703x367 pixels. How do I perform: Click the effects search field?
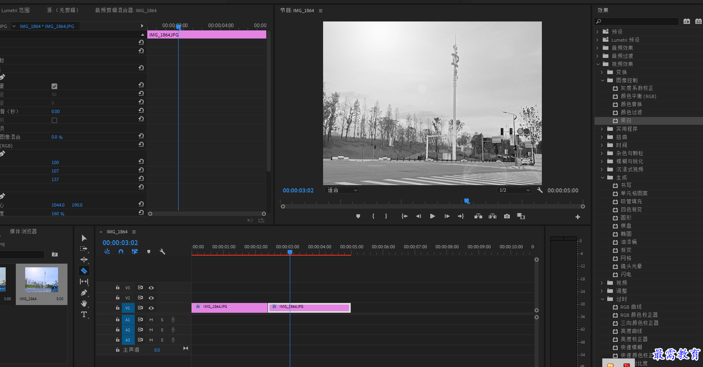click(x=637, y=21)
